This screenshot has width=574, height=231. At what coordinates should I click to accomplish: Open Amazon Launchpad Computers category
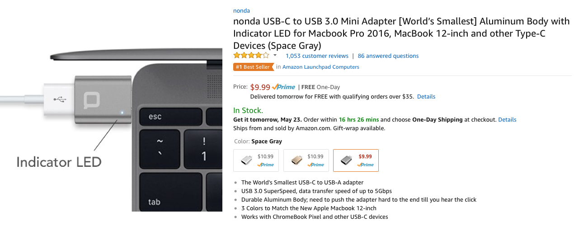[x=321, y=67]
